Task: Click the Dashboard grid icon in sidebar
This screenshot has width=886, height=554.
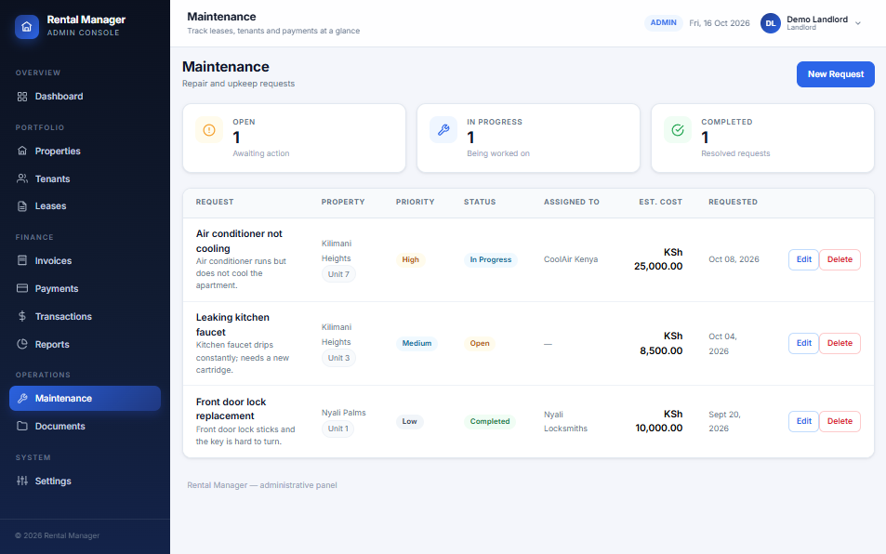Action: [22, 97]
